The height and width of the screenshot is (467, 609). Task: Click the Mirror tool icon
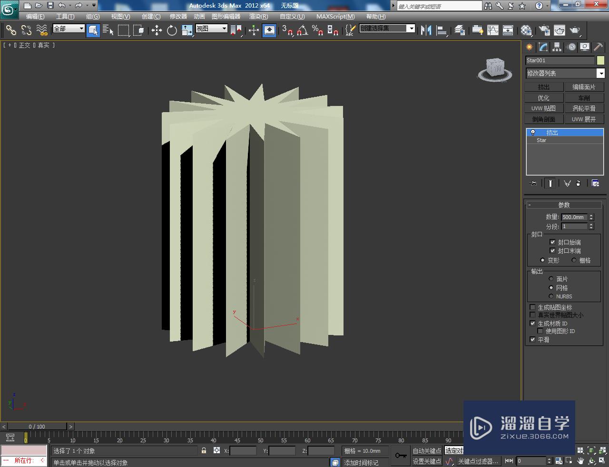click(x=426, y=30)
